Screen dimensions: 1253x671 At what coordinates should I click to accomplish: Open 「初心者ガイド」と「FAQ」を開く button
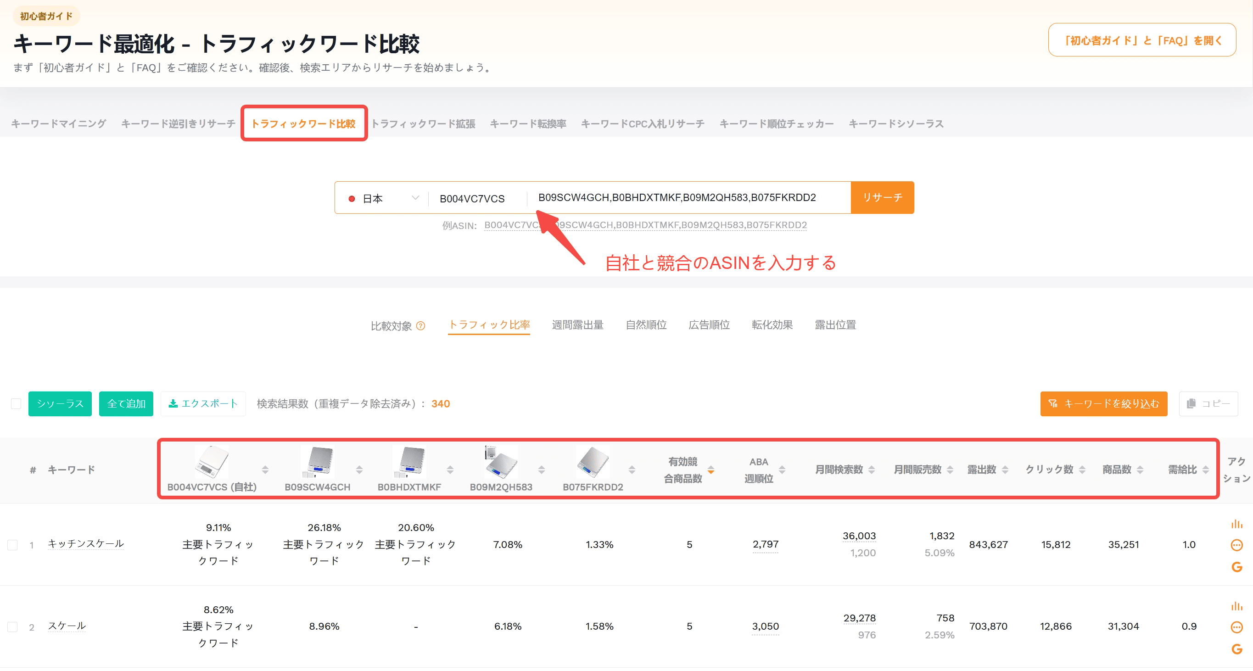1142,40
